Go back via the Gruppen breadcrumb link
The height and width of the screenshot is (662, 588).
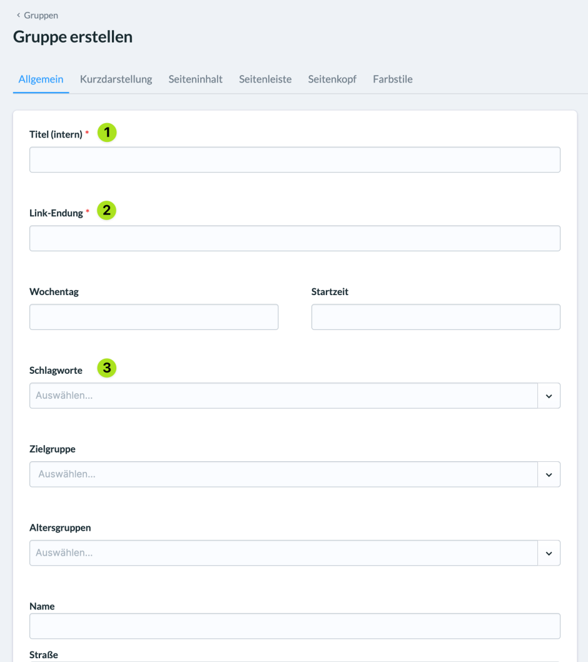[41, 15]
